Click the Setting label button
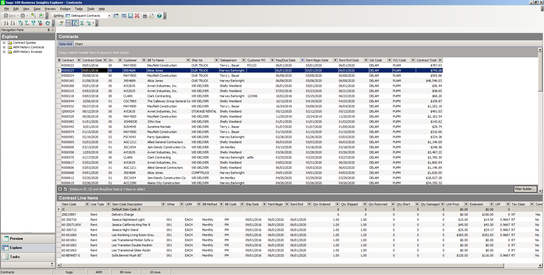 coord(58,16)
